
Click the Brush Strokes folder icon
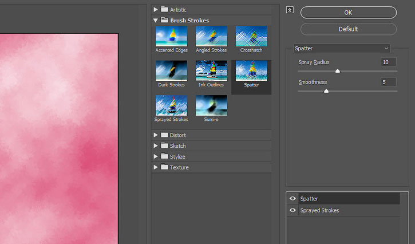tap(164, 20)
